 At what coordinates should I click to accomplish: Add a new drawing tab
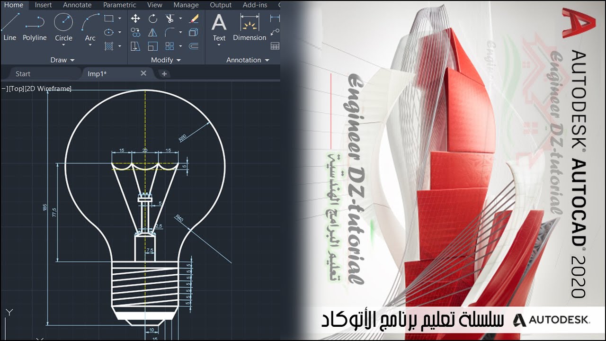[164, 74]
